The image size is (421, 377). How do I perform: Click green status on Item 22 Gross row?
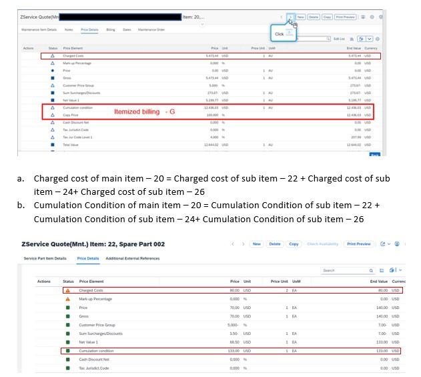(67, 316)
